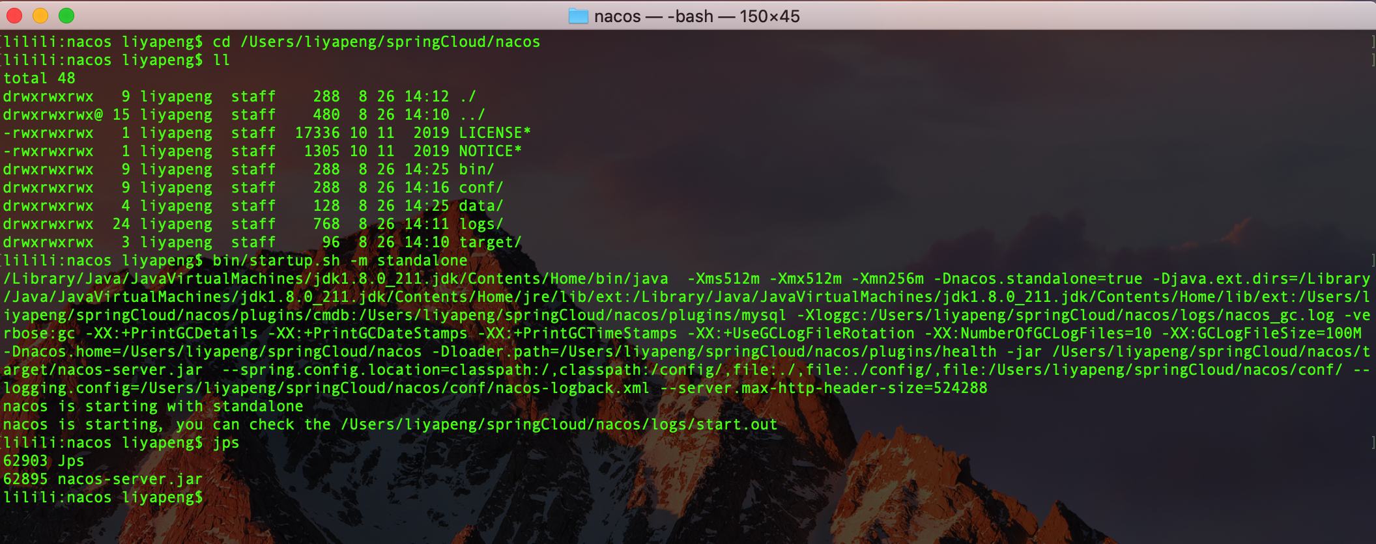1376x544 pixels.
Task: Click the 'NOTICE*' file name
Action: click(491, 151)
